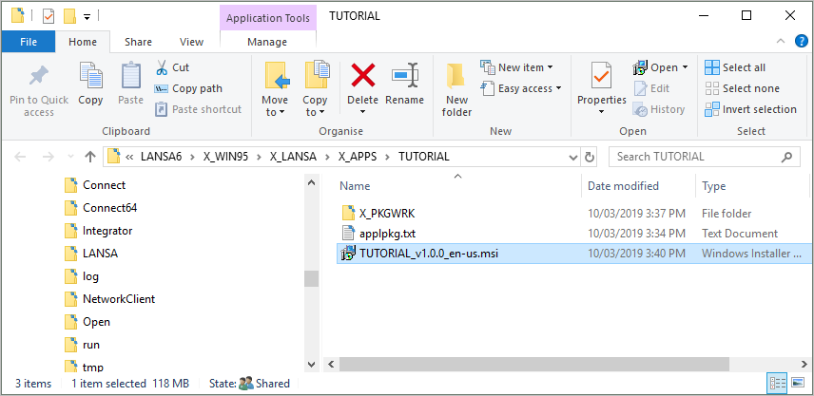Switch to Details view layout icon

point(778,384)
